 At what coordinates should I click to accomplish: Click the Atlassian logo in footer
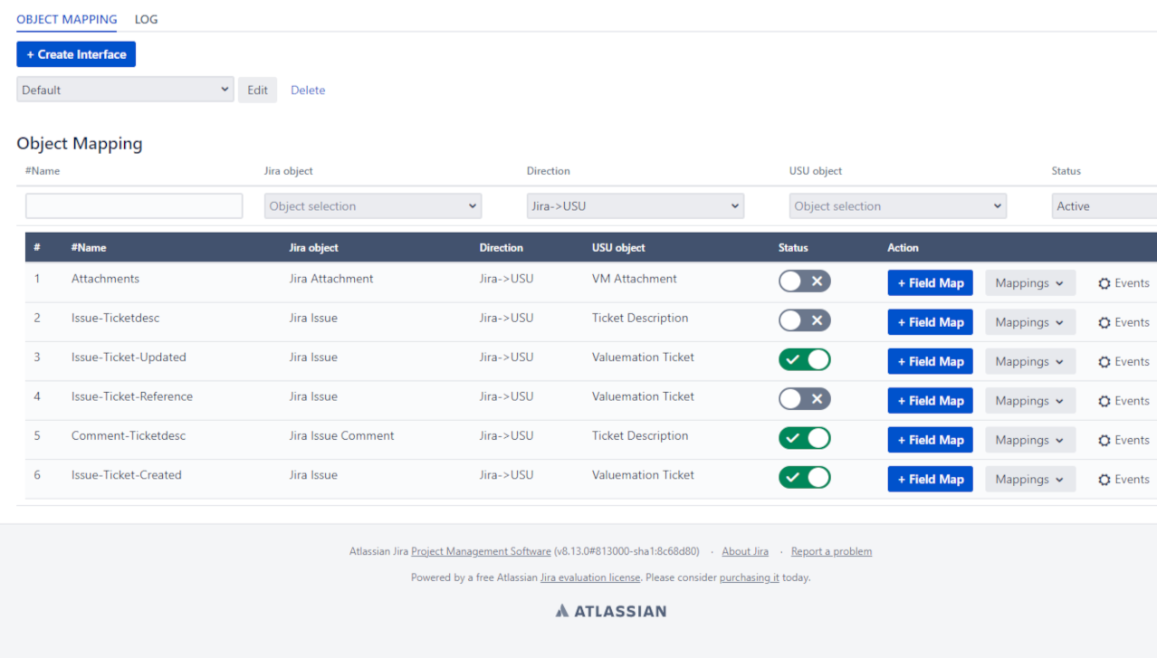click(611, 611)
